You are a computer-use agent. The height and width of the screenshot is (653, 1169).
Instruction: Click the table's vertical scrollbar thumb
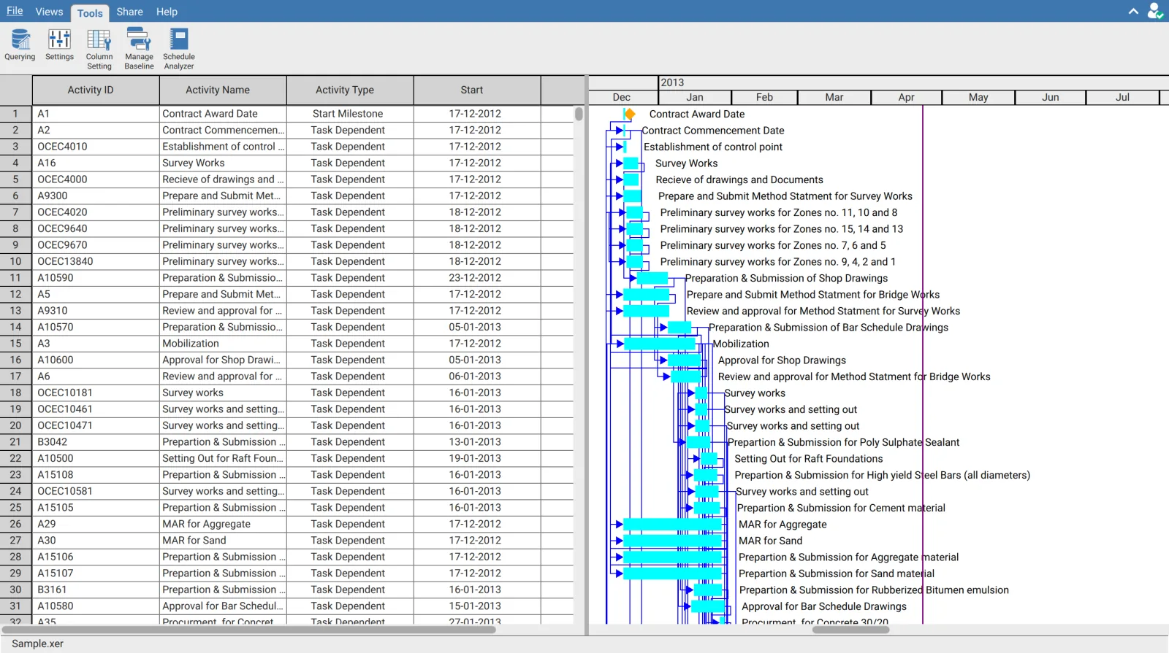pyautogui.click(x=579, y=114)
